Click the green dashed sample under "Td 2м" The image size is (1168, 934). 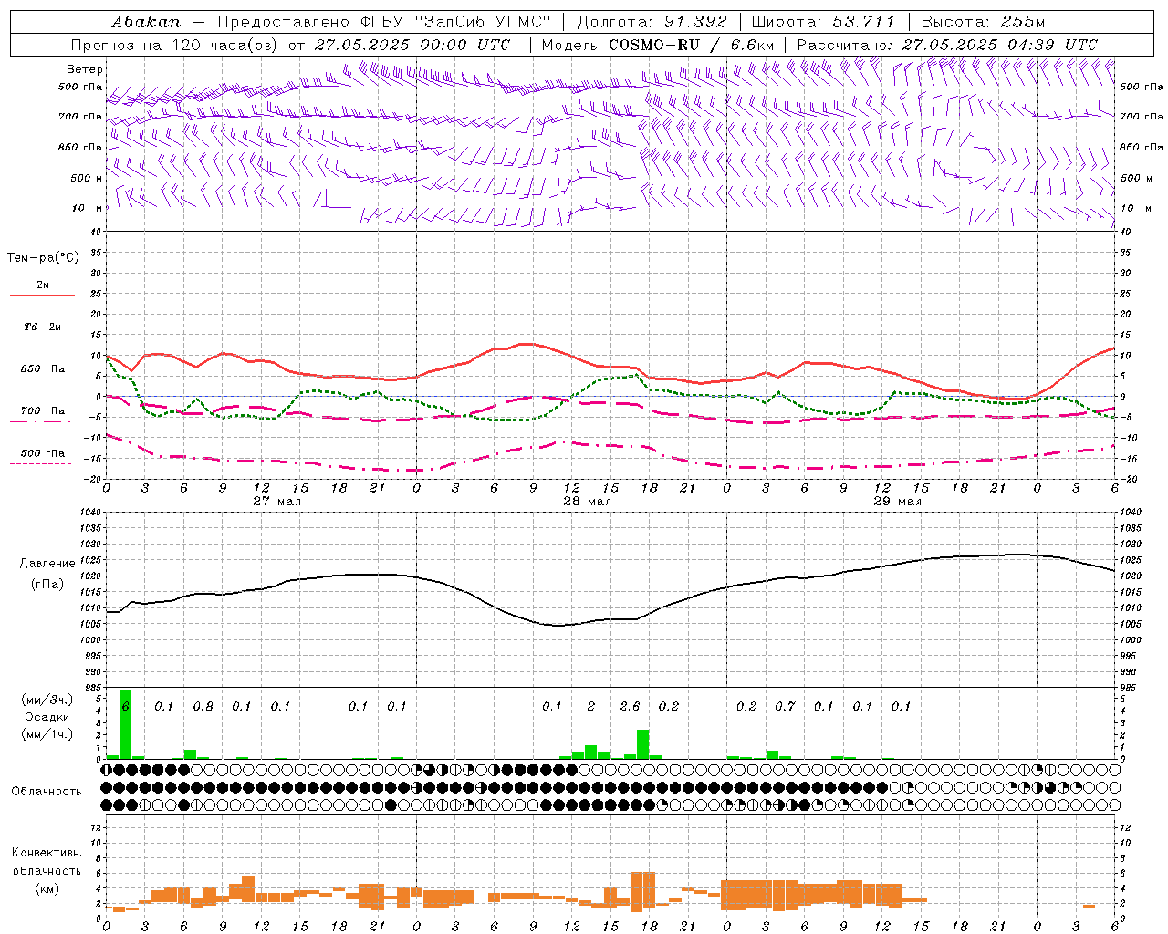42,337
